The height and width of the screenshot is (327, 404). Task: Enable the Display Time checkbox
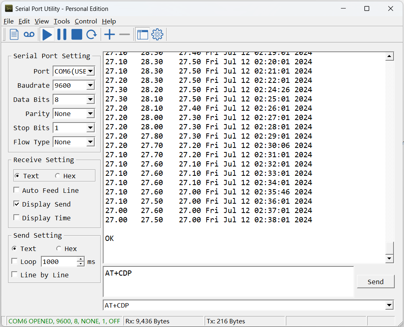pyautogui.click(x=17, y=217)
